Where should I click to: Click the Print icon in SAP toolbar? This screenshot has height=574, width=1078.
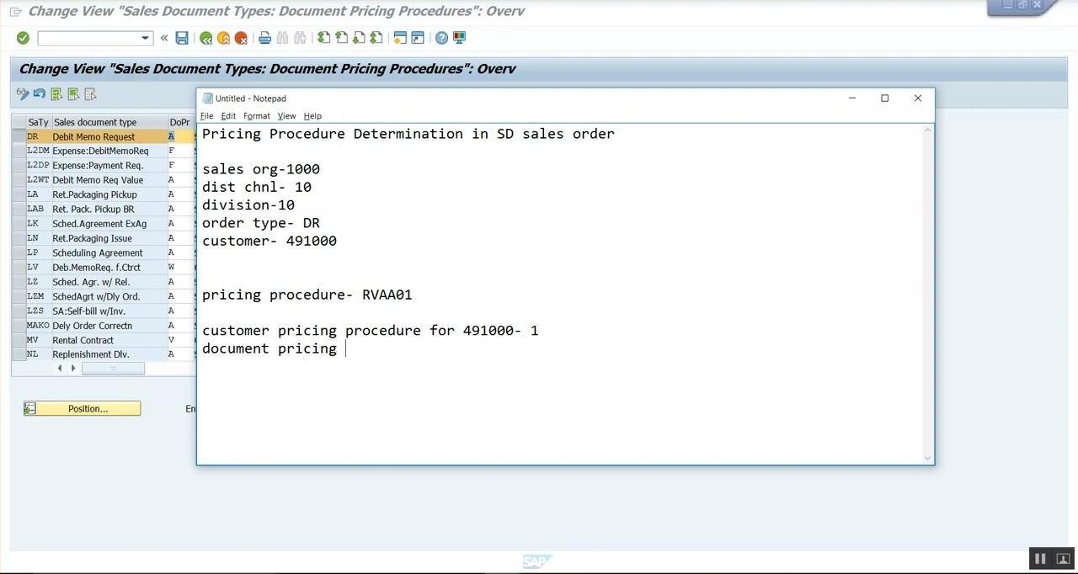click(264, 38)
